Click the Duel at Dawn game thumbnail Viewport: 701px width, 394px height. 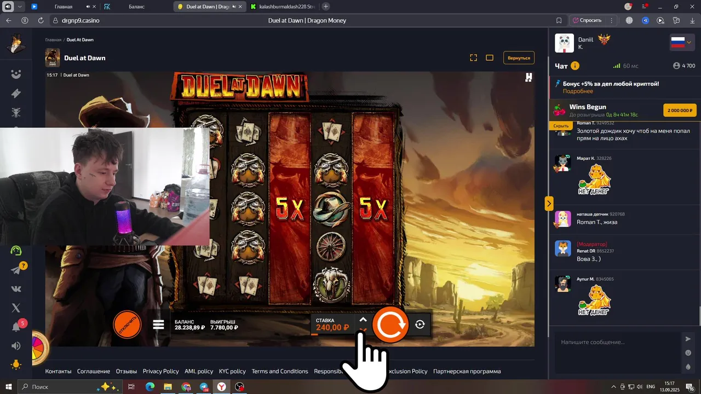(53, 58)
